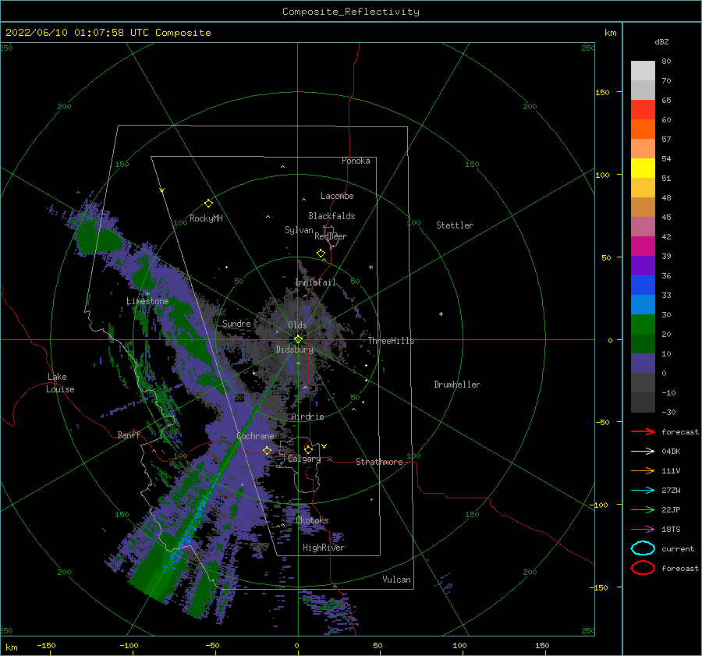
Task: Click the radar site marker near Didsbury
Action: [298, 339]
